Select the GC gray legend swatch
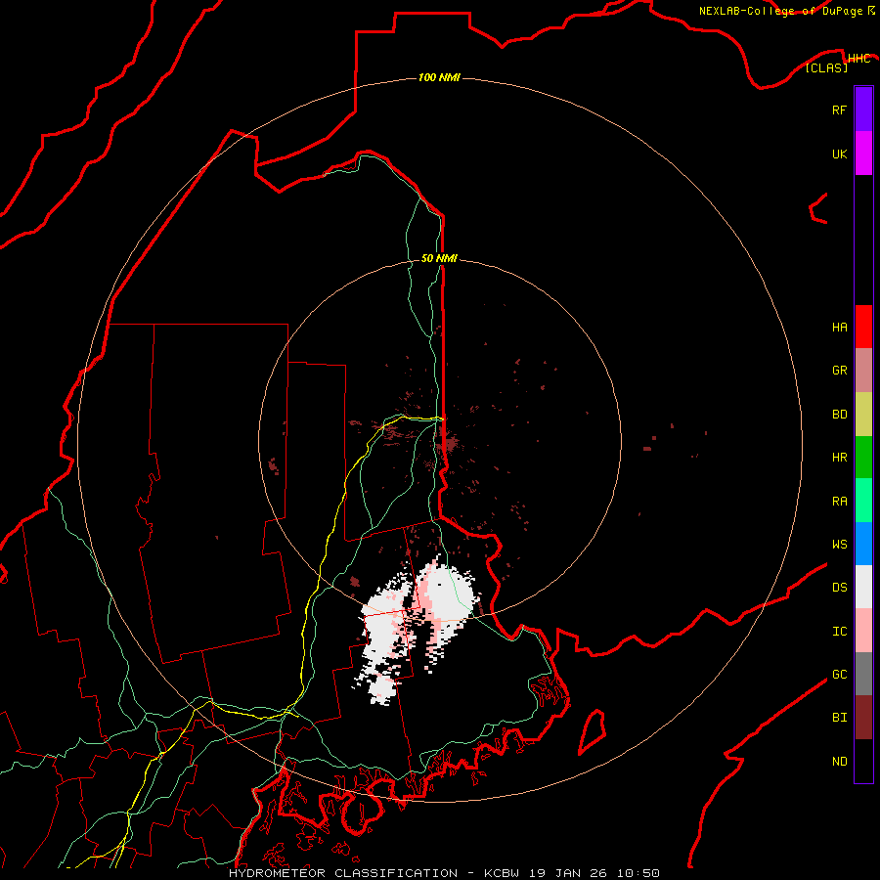 863,674
